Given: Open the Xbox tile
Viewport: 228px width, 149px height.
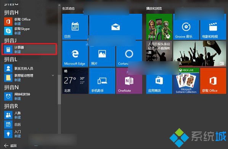Looking at the screenshot, I should tap(159, 27).
